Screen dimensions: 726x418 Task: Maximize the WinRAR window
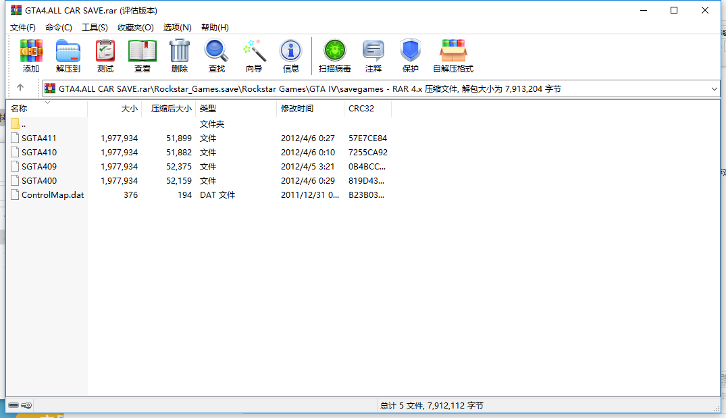pyautogui.click(x=674, y=10)
